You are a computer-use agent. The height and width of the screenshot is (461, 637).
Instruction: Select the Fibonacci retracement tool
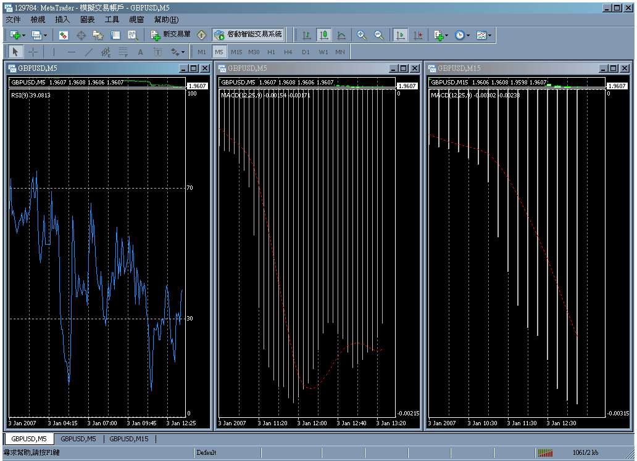(123, 52)
